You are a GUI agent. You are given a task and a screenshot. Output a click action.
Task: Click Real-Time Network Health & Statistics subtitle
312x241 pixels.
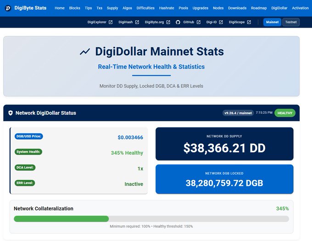(x=151, y=67)
